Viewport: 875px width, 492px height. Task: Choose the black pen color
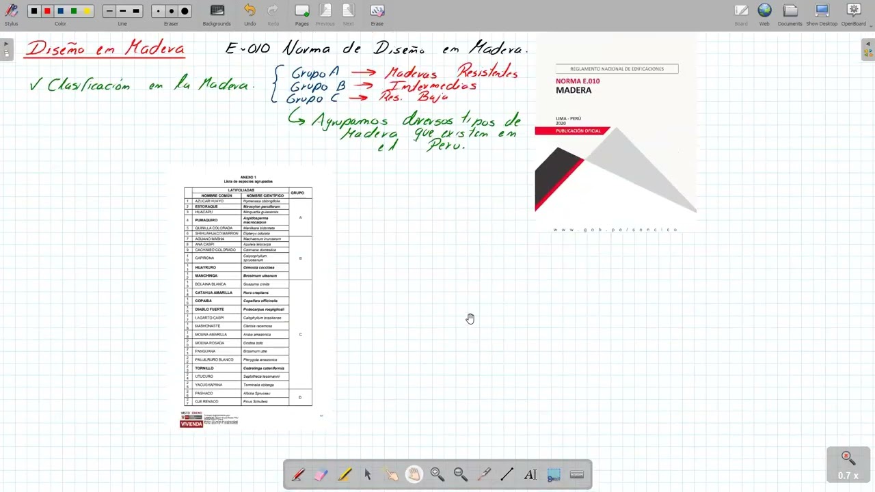[x=34, y=11]
